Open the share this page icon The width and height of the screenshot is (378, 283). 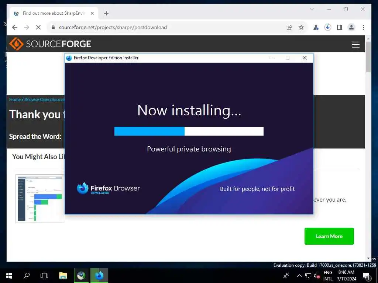tap(289, 27)
